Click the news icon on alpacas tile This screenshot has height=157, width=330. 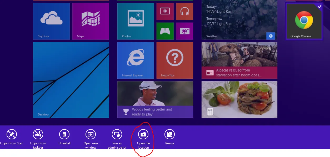pyautogui.click(x=210, y=73)
